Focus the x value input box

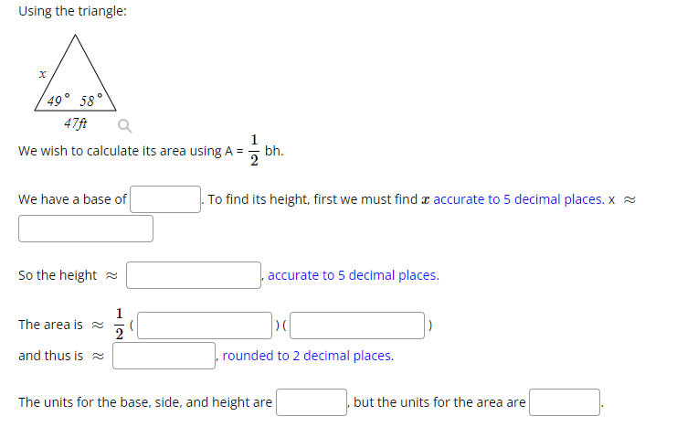pos(86,229)
